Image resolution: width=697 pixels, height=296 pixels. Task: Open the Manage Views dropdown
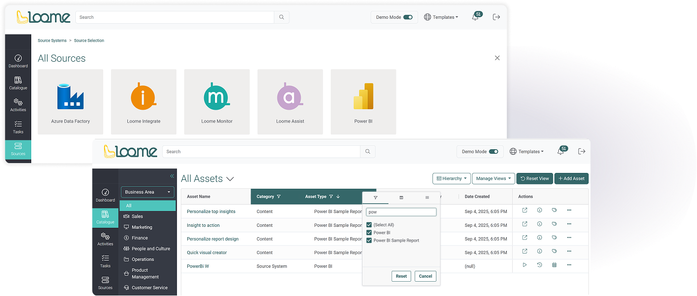493,178
